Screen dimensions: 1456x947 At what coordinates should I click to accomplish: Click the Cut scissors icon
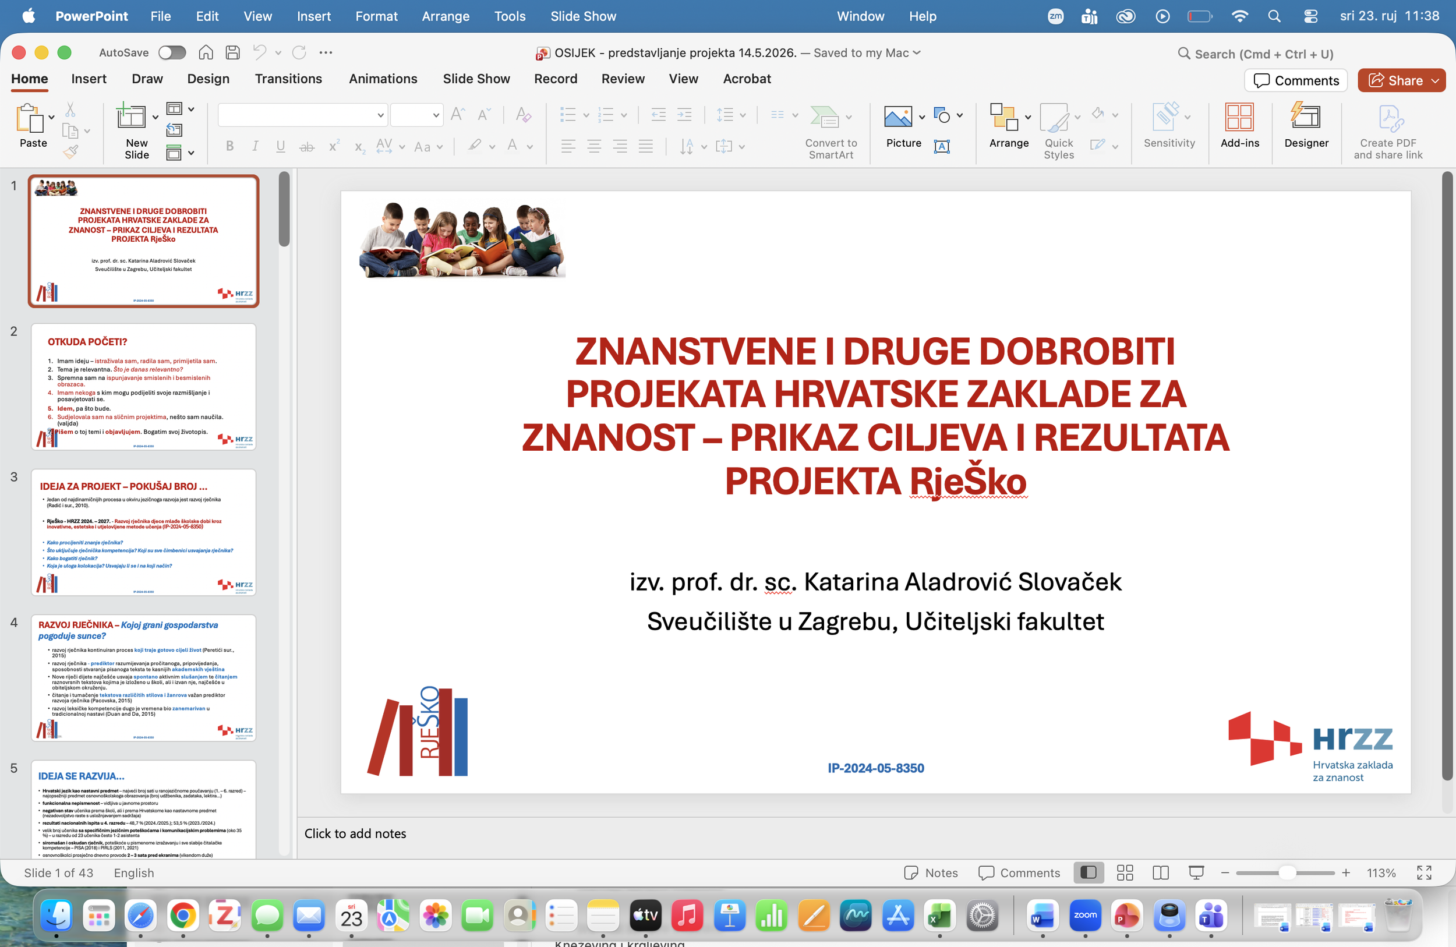coord(70,110)
